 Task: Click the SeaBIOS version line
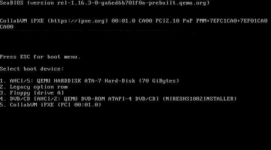click(x=105, y=3)
